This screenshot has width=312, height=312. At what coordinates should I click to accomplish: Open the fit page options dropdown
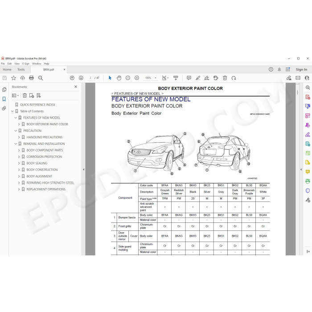click(x=165, y=78)
